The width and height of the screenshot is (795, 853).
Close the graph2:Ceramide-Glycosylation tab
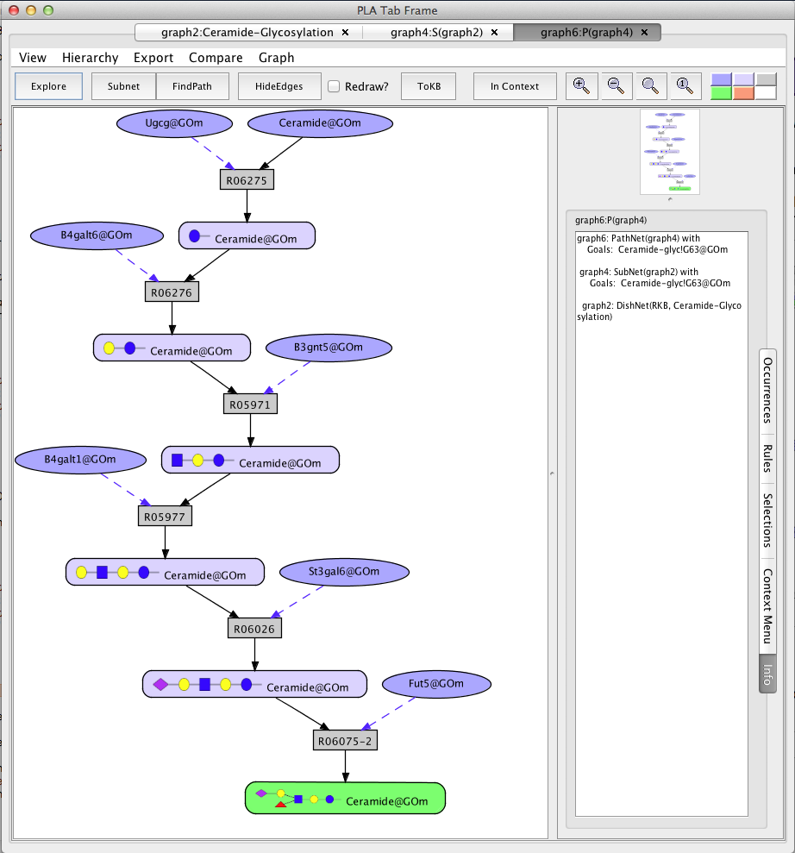point(345,33)
